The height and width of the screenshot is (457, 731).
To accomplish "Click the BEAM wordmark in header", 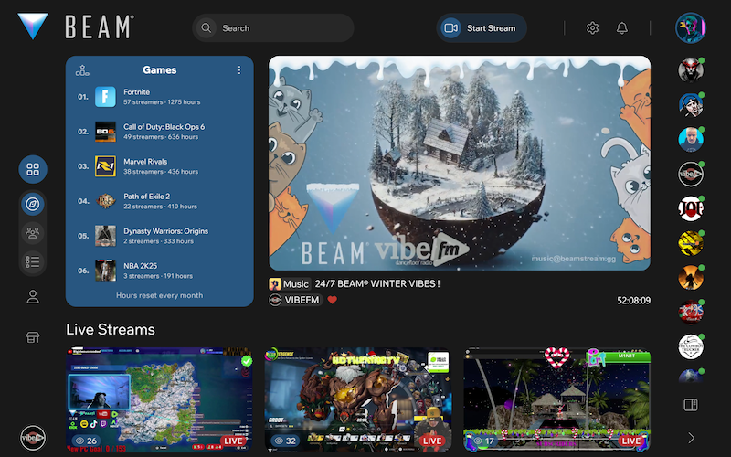I will coord(100,27).
